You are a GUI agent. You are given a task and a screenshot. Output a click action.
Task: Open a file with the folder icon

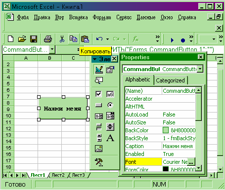(22, 39)
